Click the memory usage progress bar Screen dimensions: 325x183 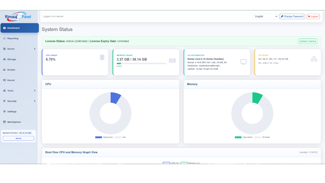pyautogui.click(x=141, y=64)
